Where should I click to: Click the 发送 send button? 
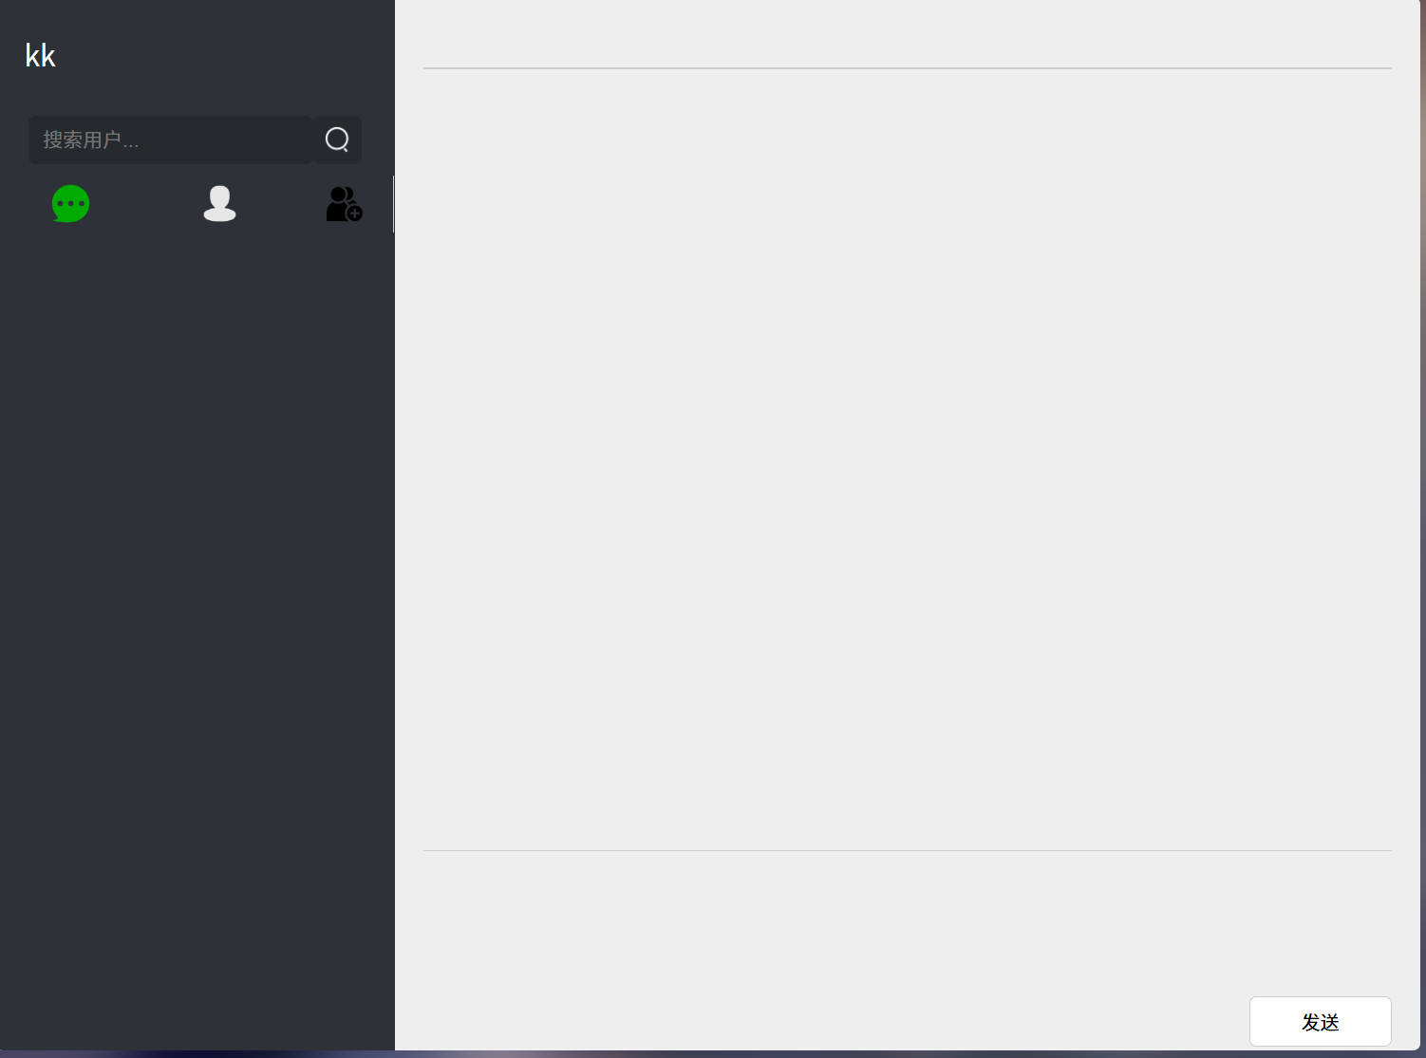pos(1320,1022)
